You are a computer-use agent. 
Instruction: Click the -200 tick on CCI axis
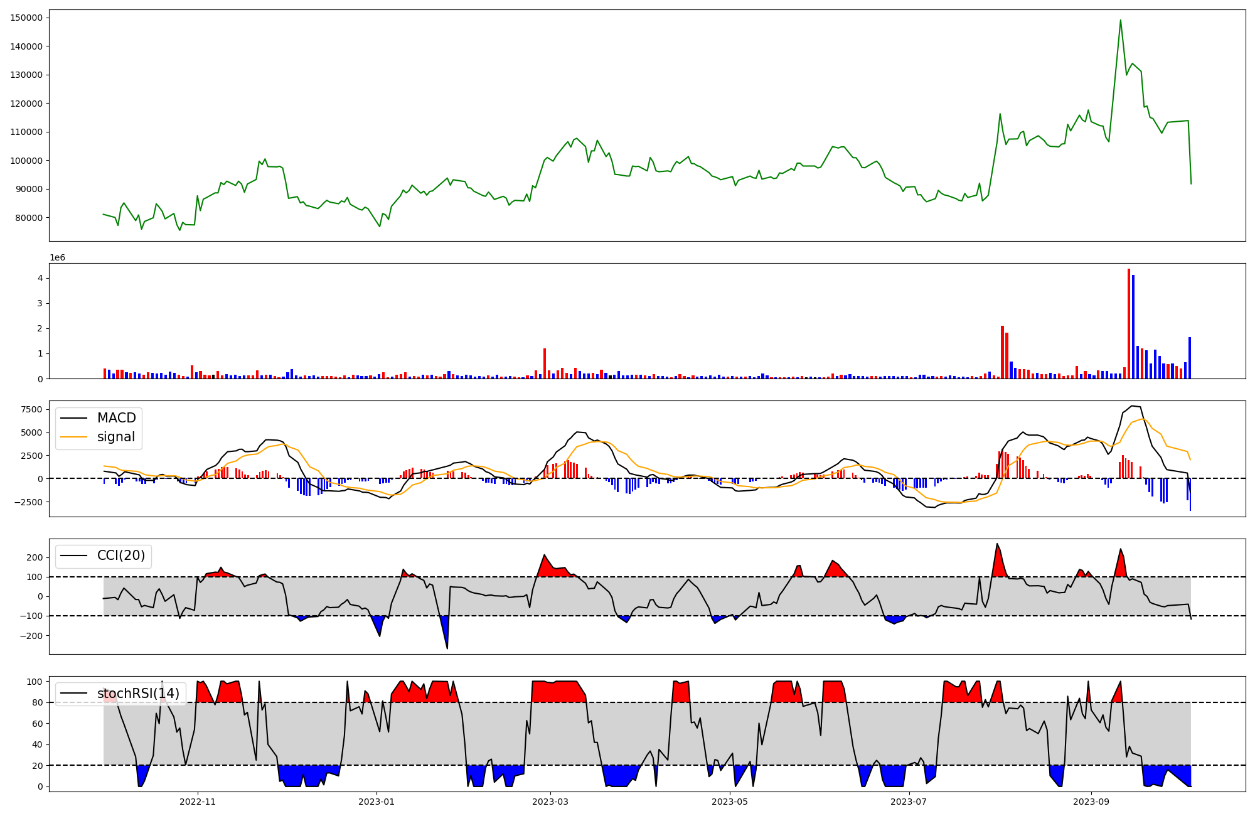click(31, 635)
